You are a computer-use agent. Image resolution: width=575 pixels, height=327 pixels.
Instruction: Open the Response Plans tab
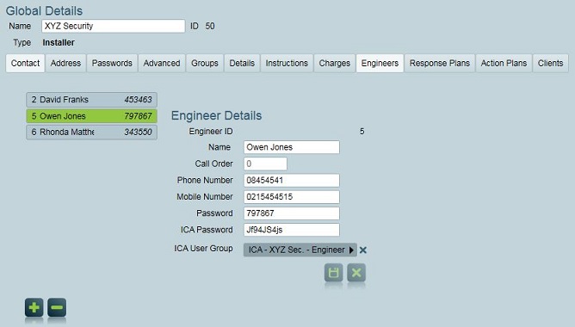[440, 63]
